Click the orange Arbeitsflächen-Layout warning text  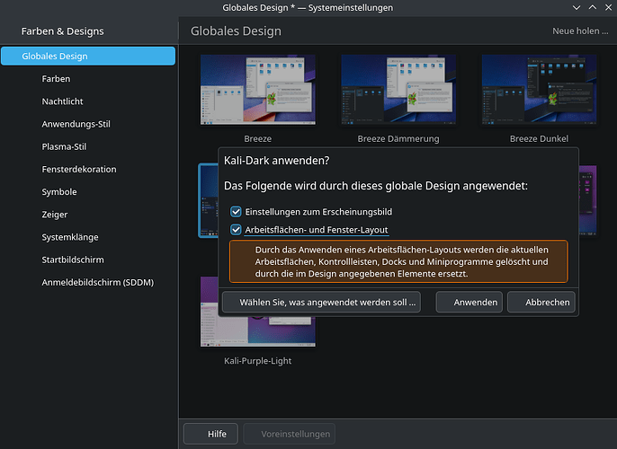point(401,261)
